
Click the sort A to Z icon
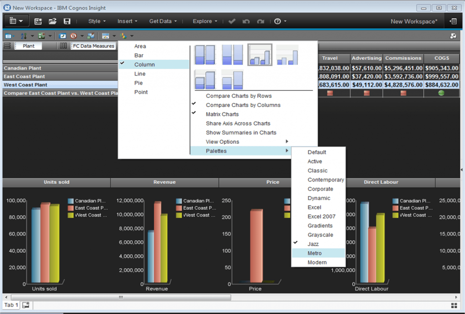coord(23,35)
